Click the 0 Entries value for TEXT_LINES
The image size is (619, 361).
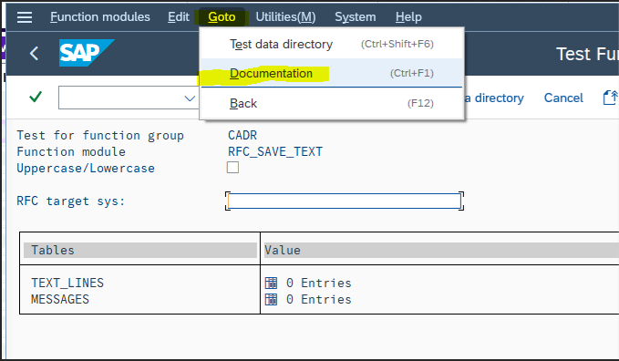[318, 283]
